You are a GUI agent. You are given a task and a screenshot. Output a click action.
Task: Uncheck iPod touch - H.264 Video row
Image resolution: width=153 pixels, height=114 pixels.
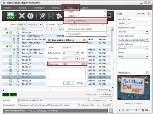14,39
